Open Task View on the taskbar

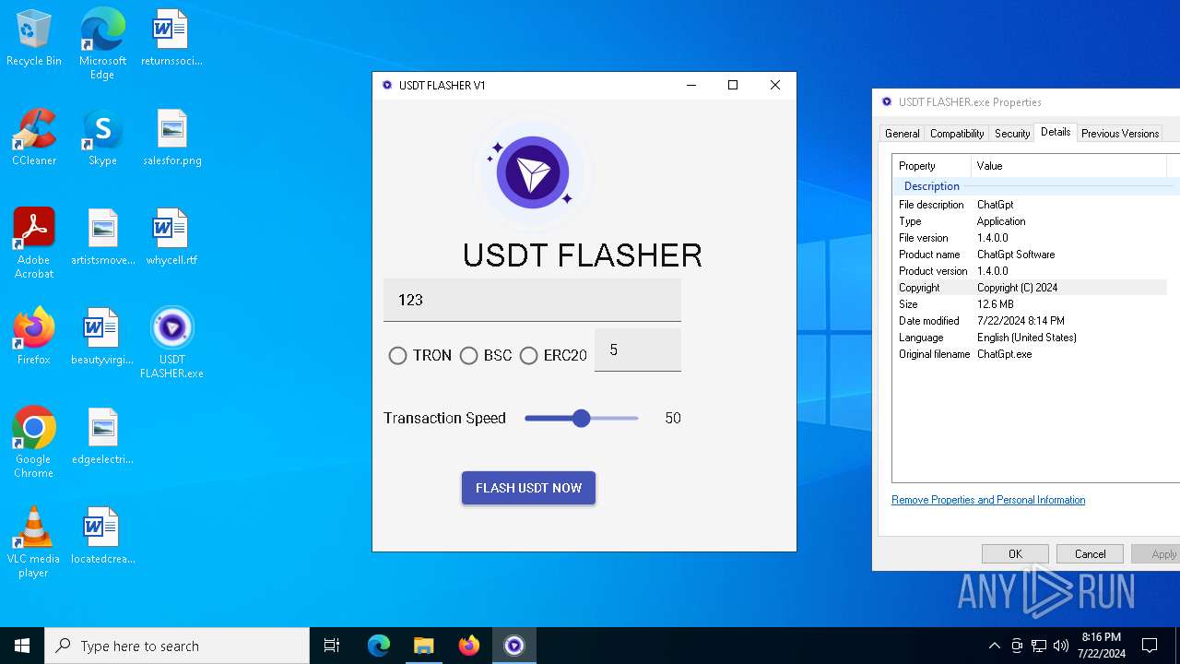[x=332, y=646]
